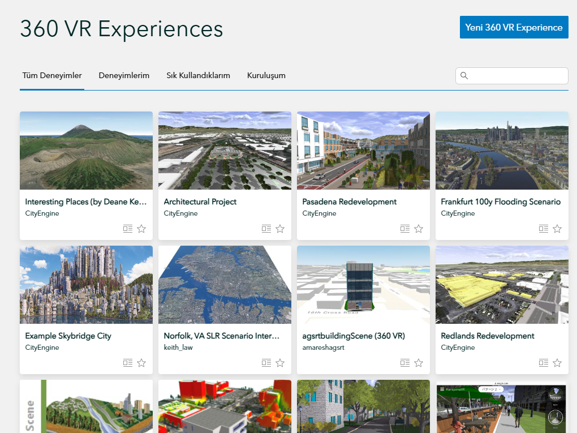The height and width of the screenshot is (433, 577).
Task: Click Yeni 360 VR Experience button
Action: [514, 27]
